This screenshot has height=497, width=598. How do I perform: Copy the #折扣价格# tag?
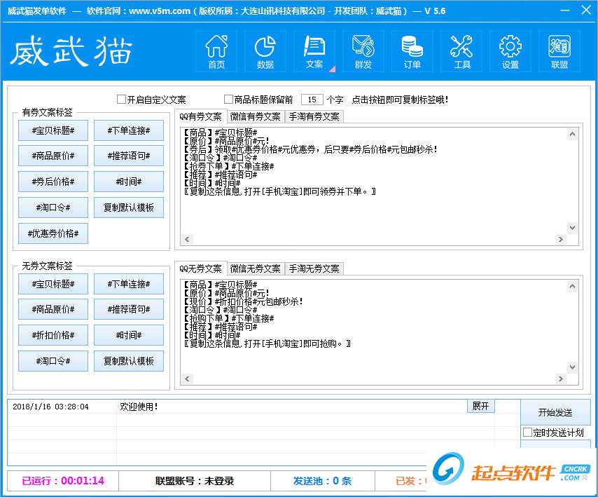[x=53, y=335]
